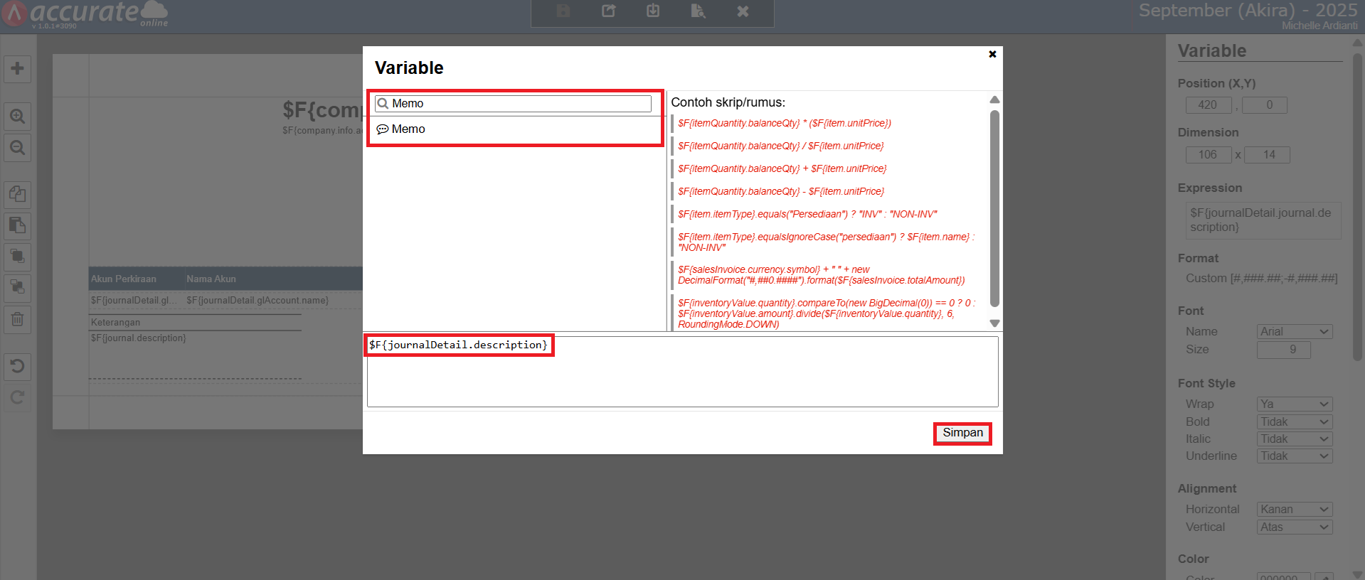Choose the Persediaan INV/NON-INV example script
The image size is (1365, 580).
(x=807, y=215)
